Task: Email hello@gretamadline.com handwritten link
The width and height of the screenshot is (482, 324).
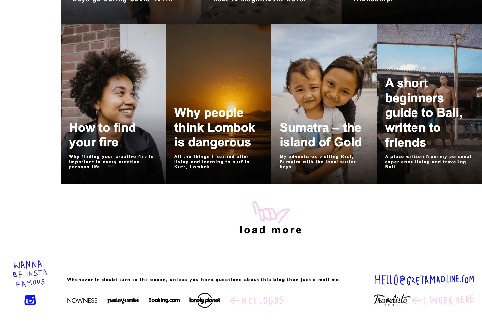Action: [424, 280]
